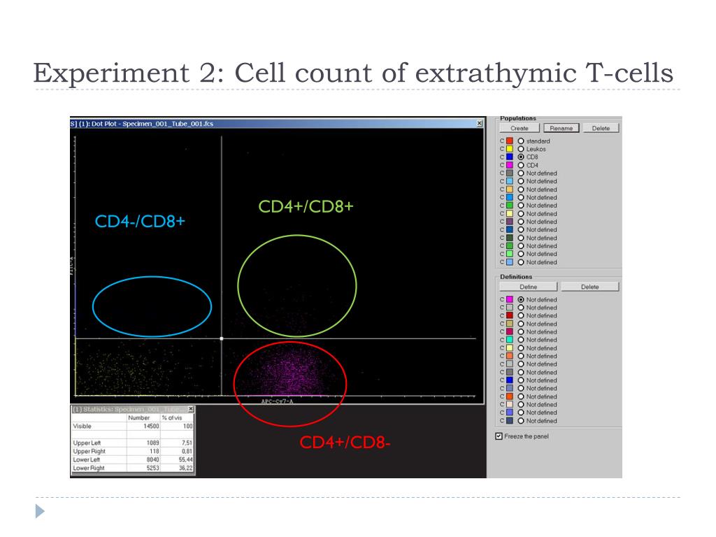Image resolution: width=716 pixels, height=537 pixels.
Task: Click the yellow swatch next to Leukos
Action: coord(510,149)
